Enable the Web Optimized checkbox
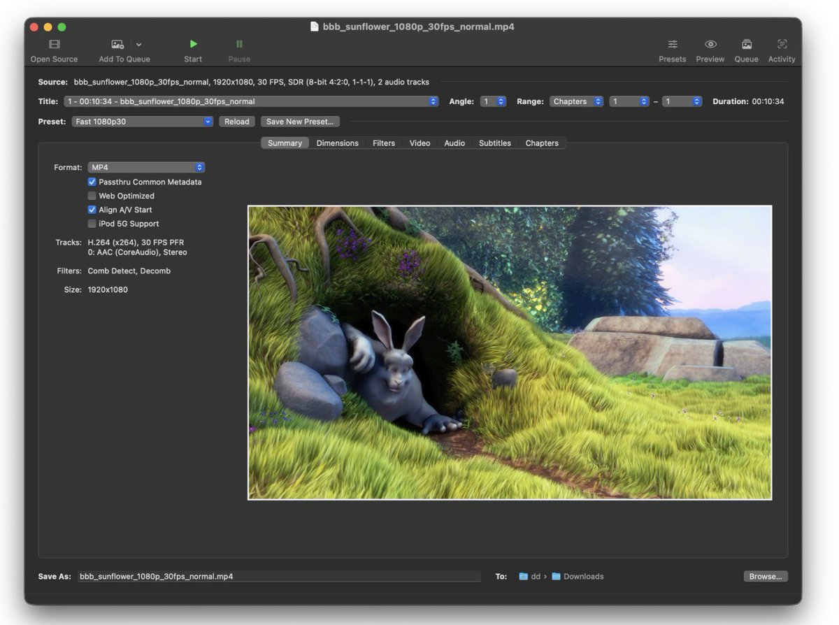Screen dimensions: 839x625 click(x=92, y=196)
